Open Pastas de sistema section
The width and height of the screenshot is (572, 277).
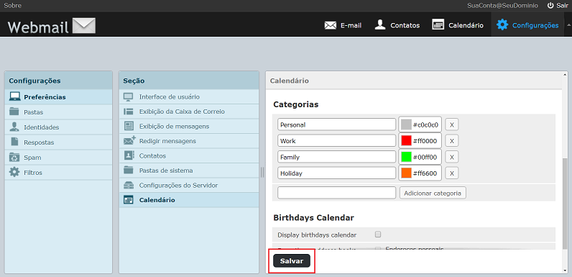click(189, 171)
